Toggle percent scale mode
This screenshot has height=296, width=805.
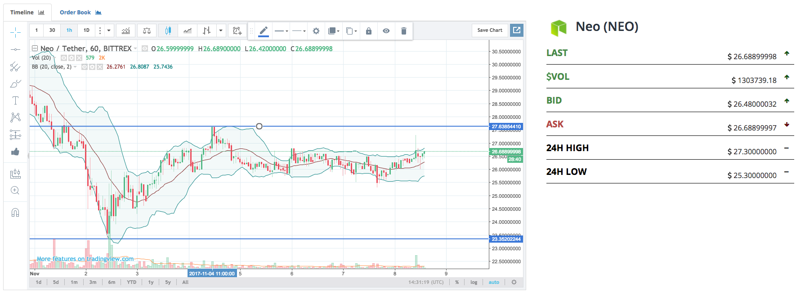(457, 282)
